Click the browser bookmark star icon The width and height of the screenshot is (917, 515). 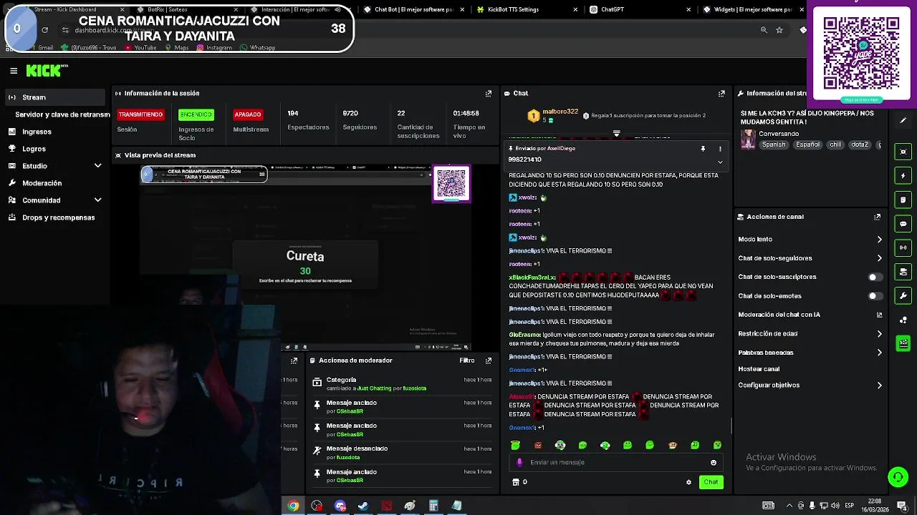[x=779, y=30]
